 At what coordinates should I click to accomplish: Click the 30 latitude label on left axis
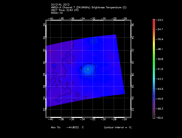pos(44,62)
